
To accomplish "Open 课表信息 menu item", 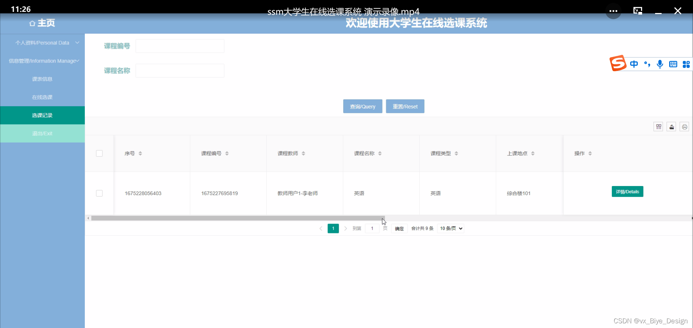I will click(43, 79).
